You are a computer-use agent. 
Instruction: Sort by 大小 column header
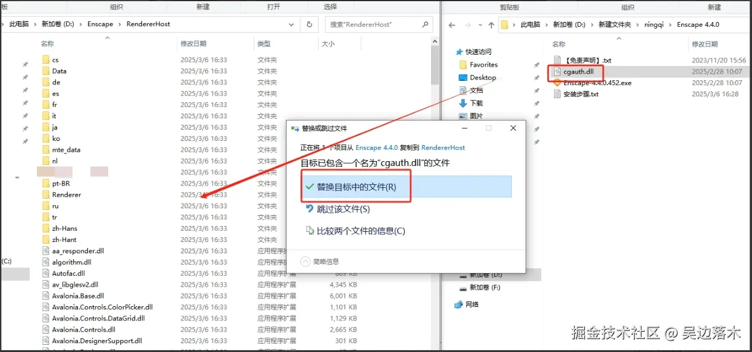(x=328, y=44)
